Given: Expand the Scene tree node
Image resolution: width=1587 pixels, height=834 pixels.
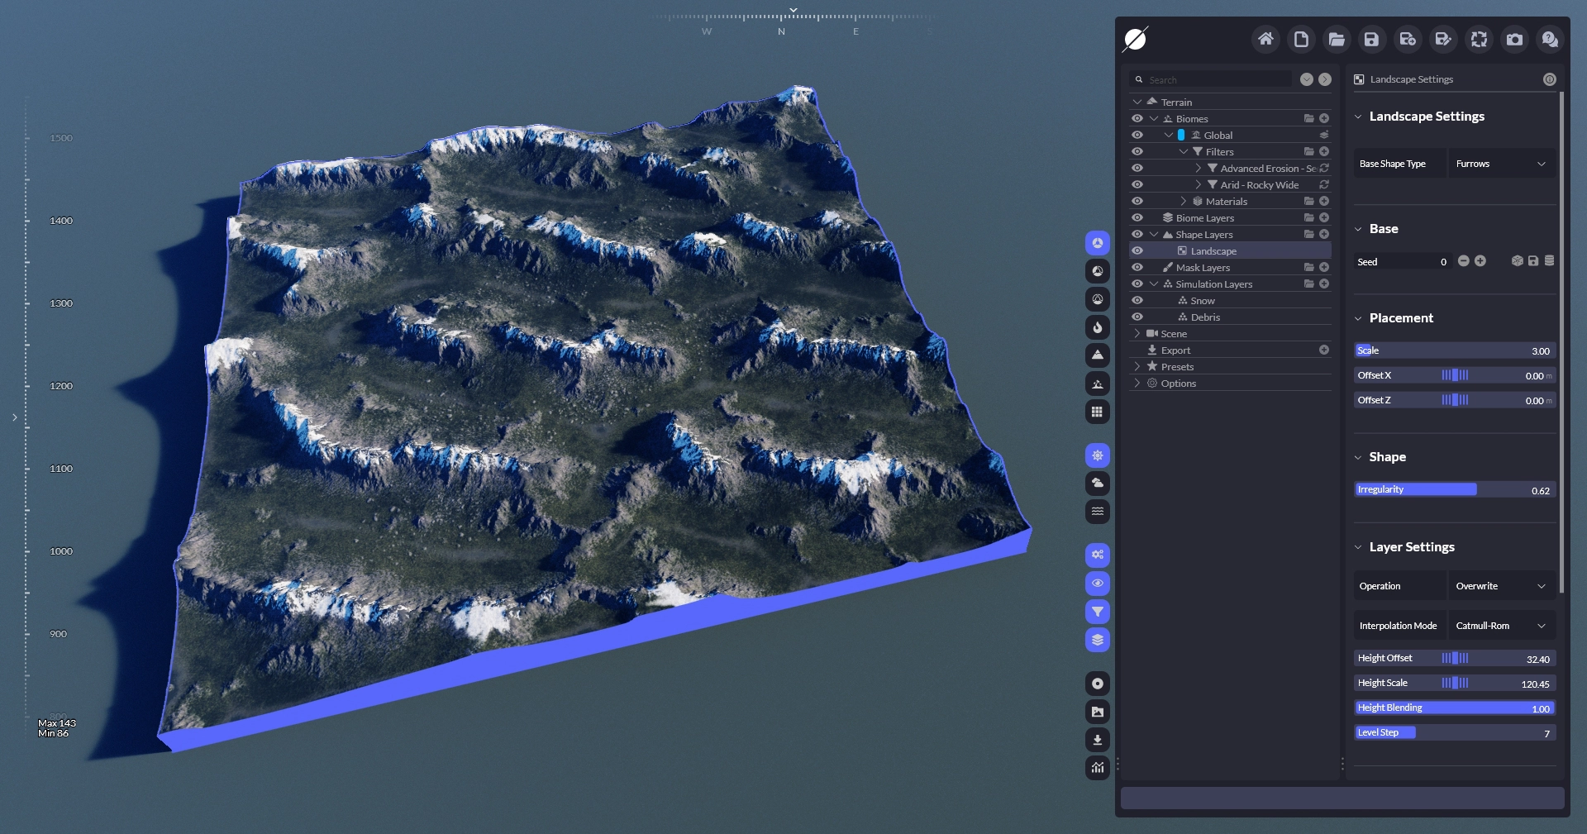Looking at the screenshot, I should 1137,334.
